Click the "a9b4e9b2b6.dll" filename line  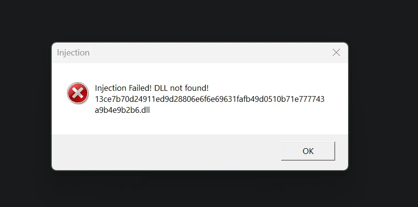pyautogui.click(x=123, y=110)
